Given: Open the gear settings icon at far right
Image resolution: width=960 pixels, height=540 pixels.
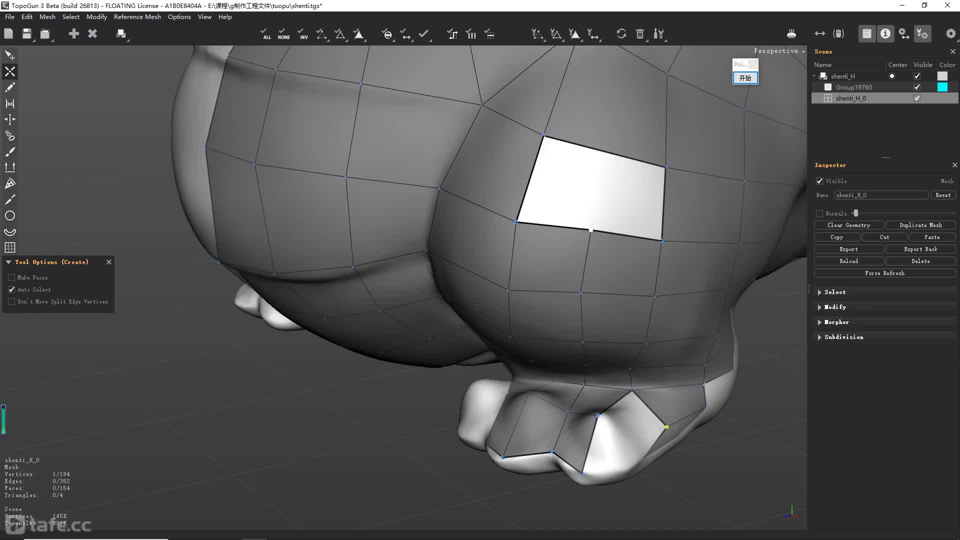Looking at the screenshot, I should (950, 33).
